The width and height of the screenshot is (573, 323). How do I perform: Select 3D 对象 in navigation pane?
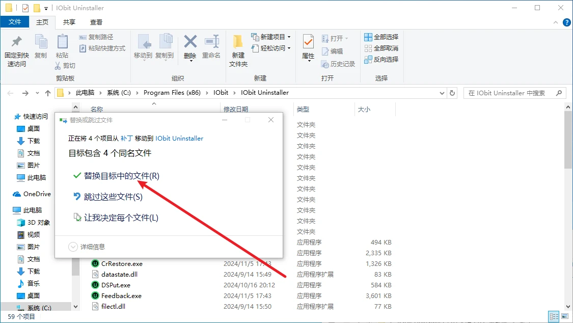[34, 223]
